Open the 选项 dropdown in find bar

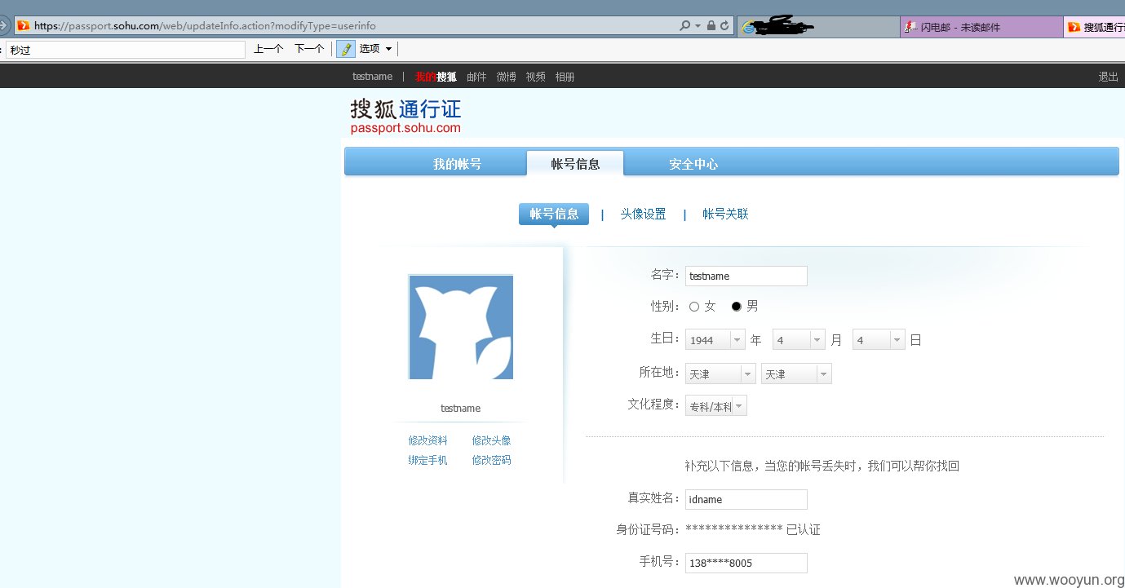coord(376,49)
